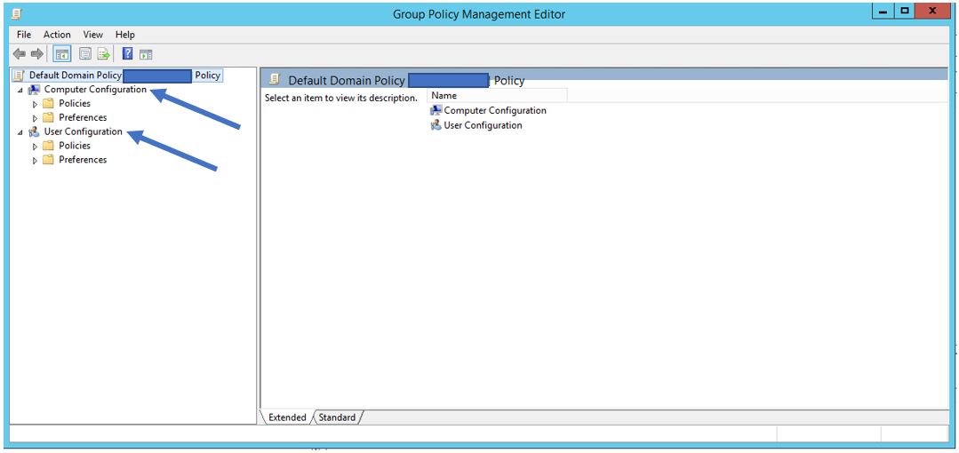Image resolution: width=959 pixels, height=453 pixels.
Task: Click Policies folder icon under User Configuration
Action: pyautogui.click(x=48, y=146)
